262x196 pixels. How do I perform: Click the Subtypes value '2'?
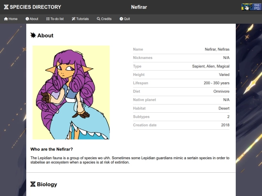[228, 117]
